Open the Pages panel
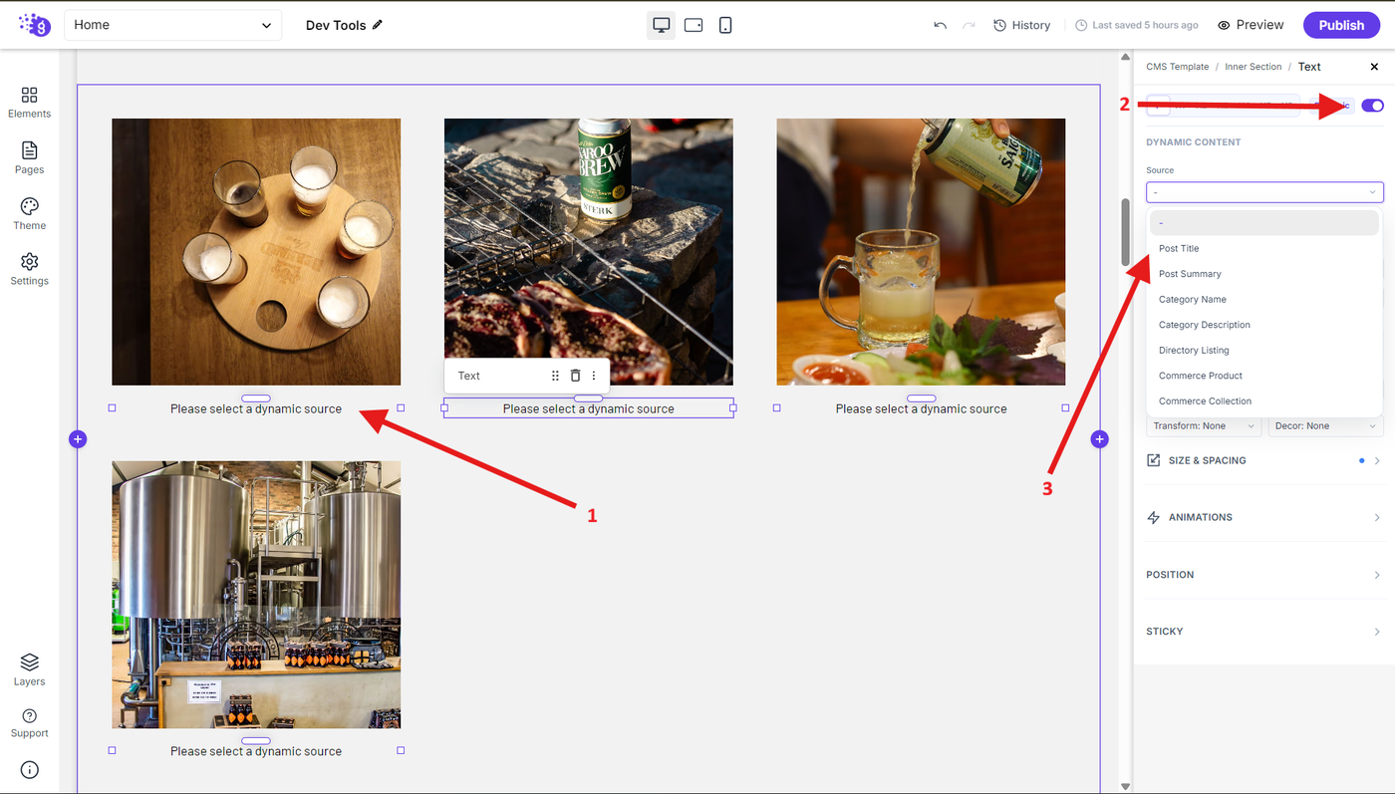Viewport: 1395px width, 794px height. click(29, 157)
